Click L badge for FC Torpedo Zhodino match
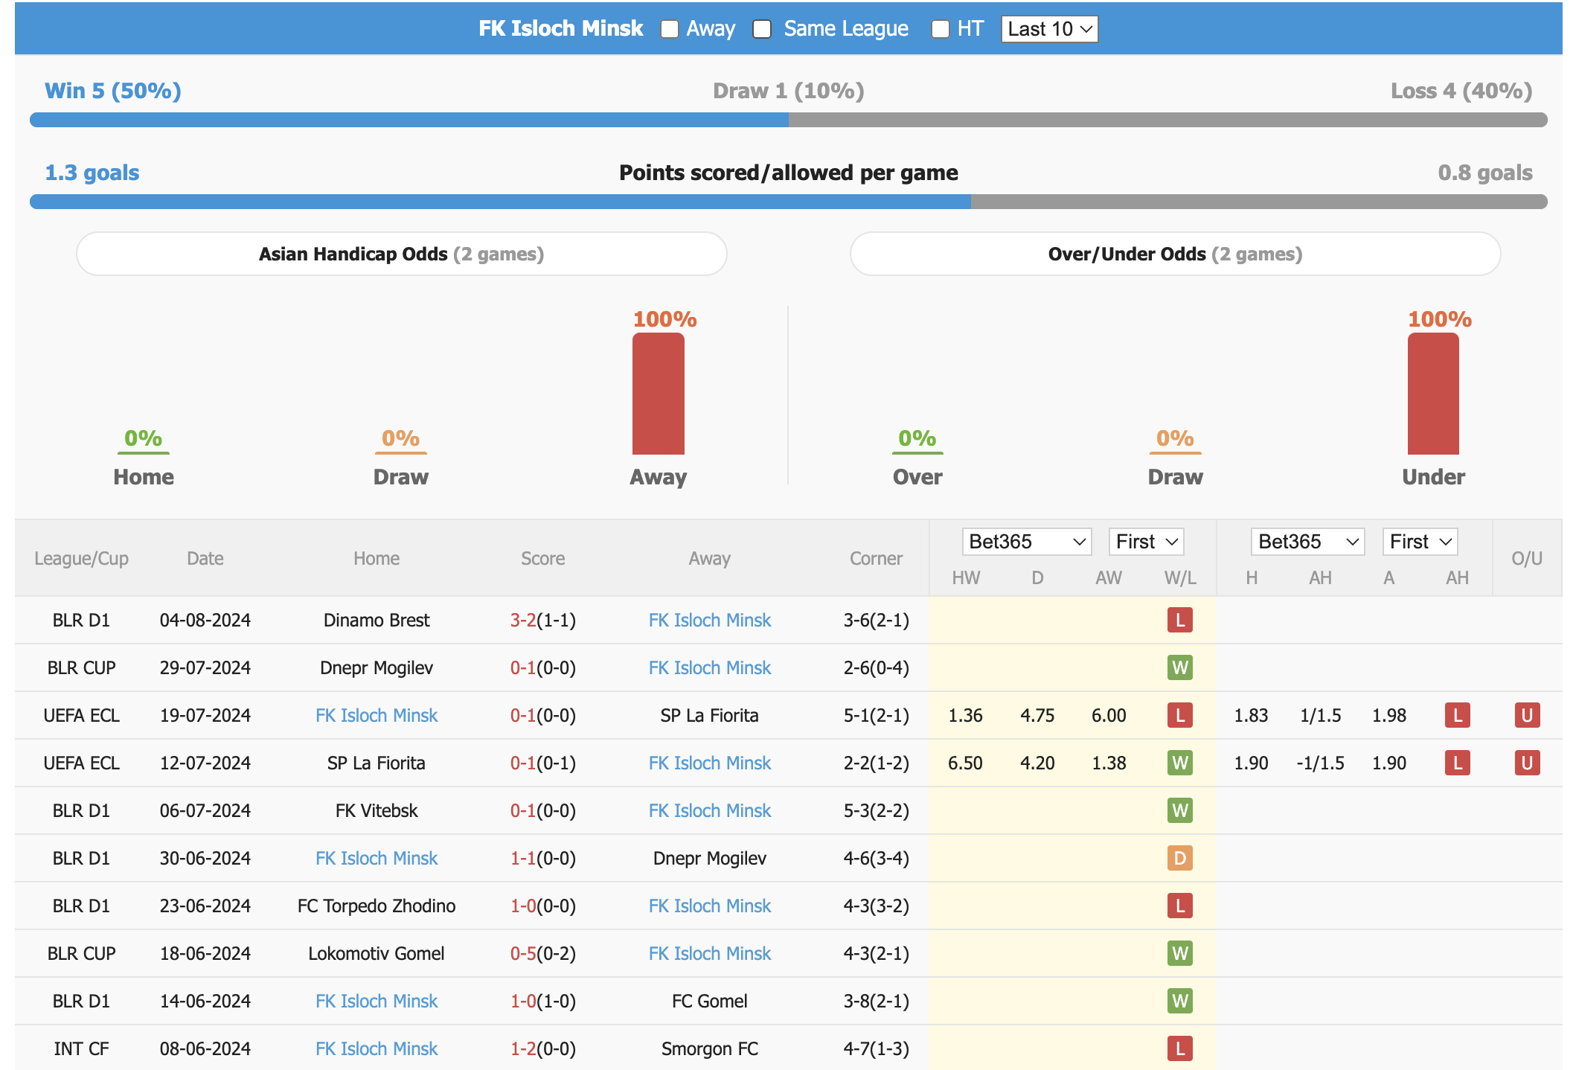Screen dimensions: 1576x1070 (x=1180, y=906)
